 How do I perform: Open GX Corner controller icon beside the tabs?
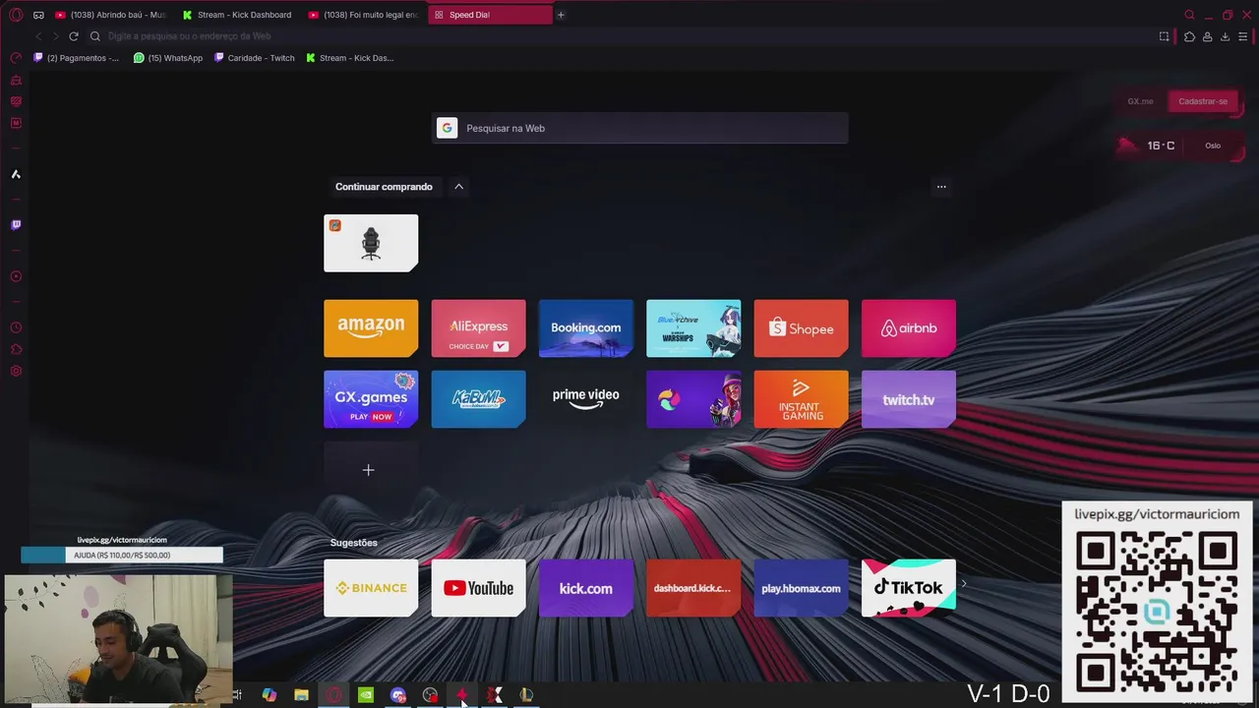[38, 15]
